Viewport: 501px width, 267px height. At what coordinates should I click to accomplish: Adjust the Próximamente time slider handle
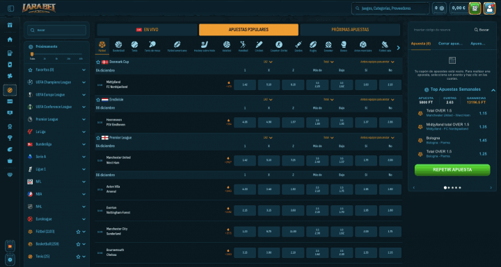tap(32, 54)
